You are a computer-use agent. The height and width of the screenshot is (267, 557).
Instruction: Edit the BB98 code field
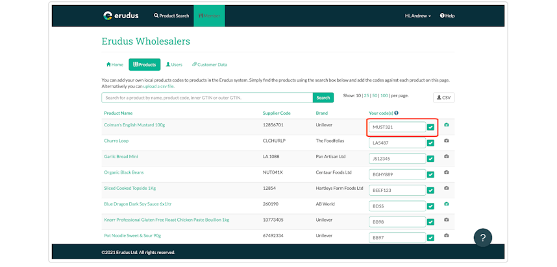pos(397,222)
